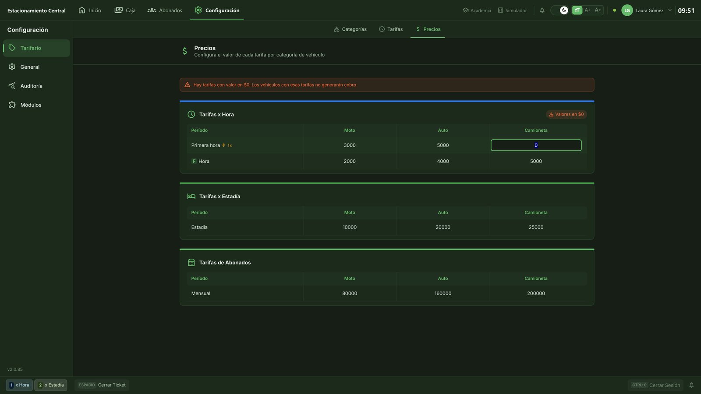Click the notifications bell in the top bar
The width and height of the screenshot is (701, 394).
click(x=542, y=10)
